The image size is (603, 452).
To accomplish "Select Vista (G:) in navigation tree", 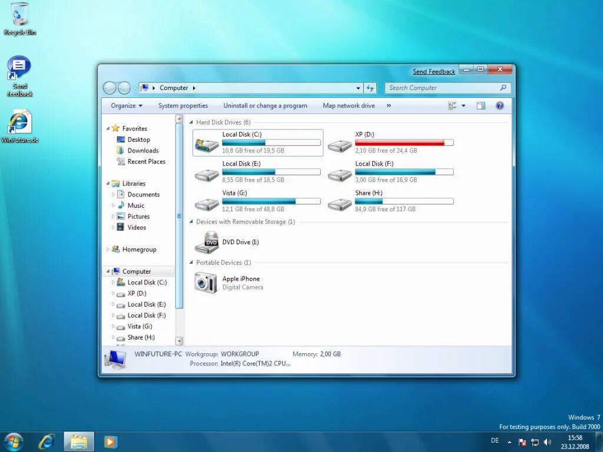I will pyautogui.click(x=140, y=326).
